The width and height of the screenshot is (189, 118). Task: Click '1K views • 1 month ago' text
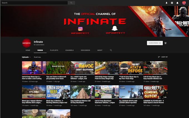pos(103,105)
